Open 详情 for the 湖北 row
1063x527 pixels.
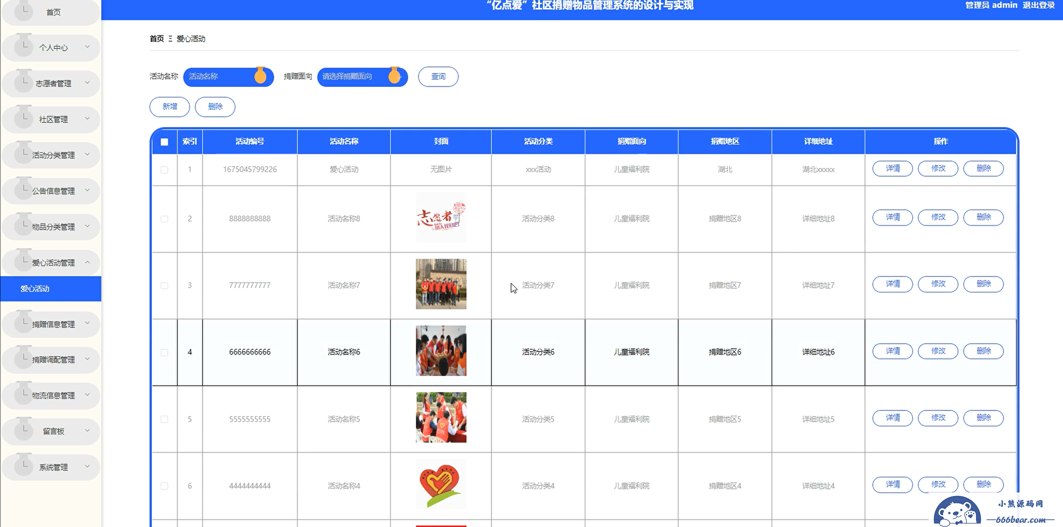click(x=893, y=169)
